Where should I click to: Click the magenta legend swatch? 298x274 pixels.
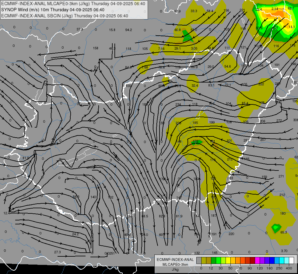pyautogui.click(x=258, y=261)
